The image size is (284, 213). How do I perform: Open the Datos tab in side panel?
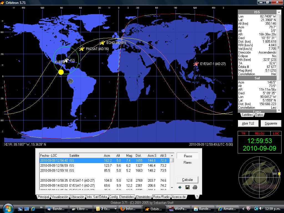[x=259, y=115]
